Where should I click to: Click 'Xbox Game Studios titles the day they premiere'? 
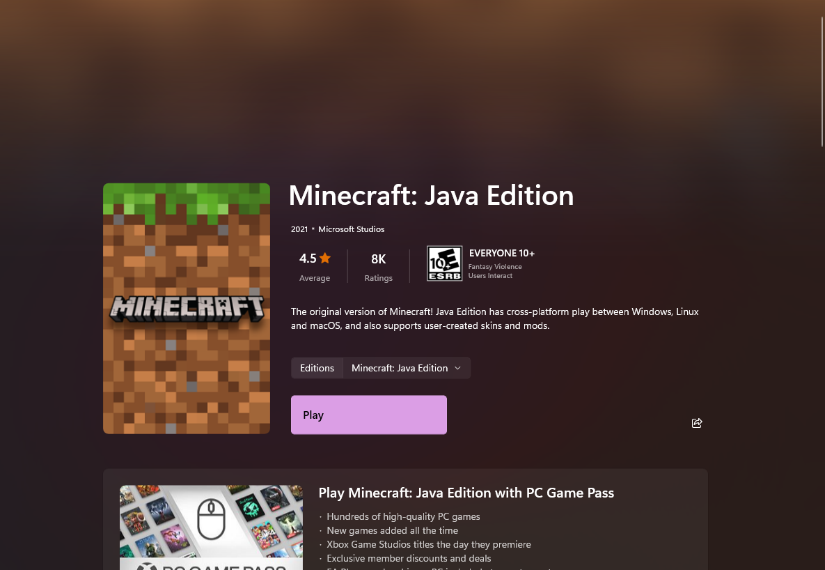(428, 544)
